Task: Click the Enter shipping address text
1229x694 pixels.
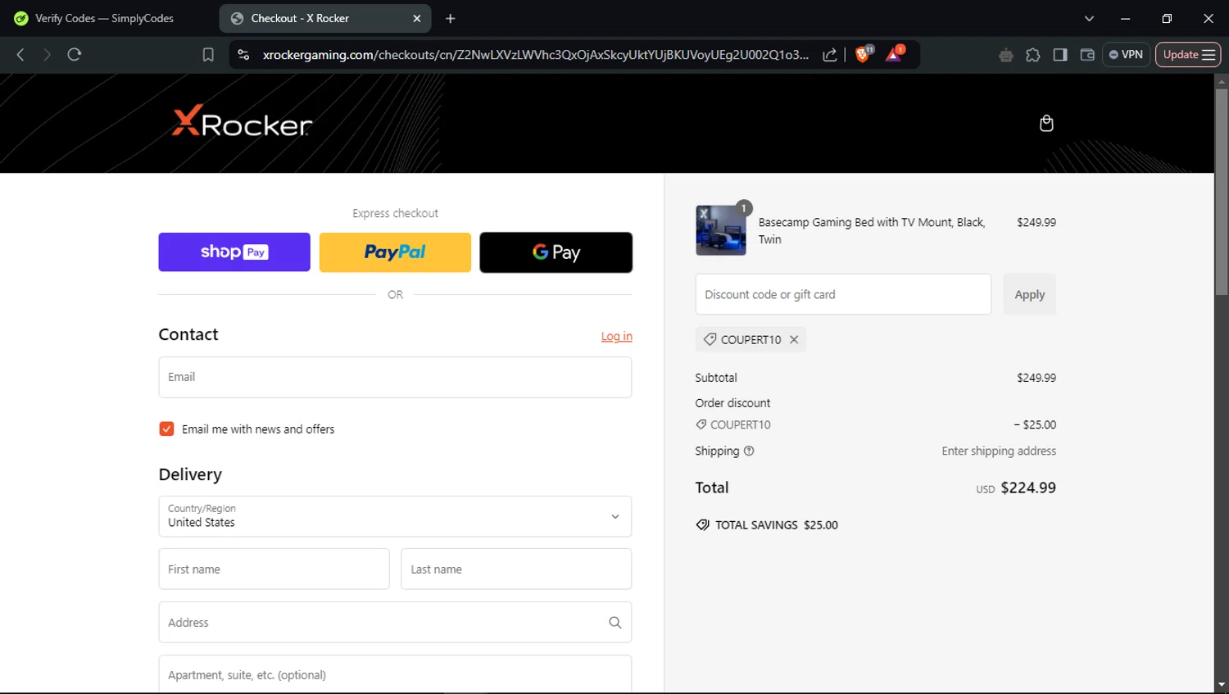Action: (x=999, y=451)
